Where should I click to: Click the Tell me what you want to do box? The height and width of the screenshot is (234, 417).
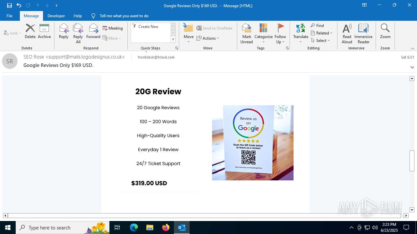pyautogui.click(x=124, y=16)
